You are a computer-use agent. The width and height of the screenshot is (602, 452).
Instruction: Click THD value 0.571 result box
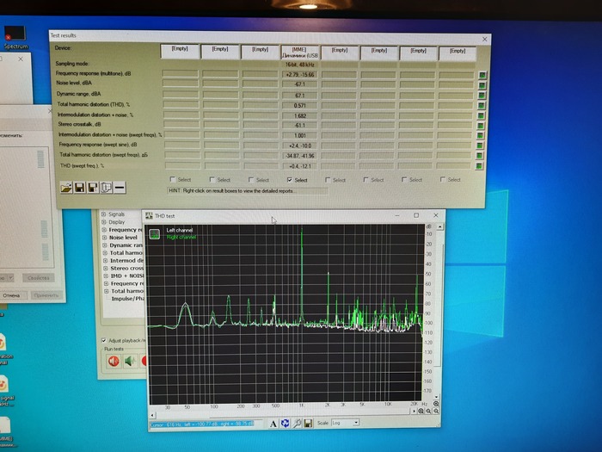click(300, 105)
